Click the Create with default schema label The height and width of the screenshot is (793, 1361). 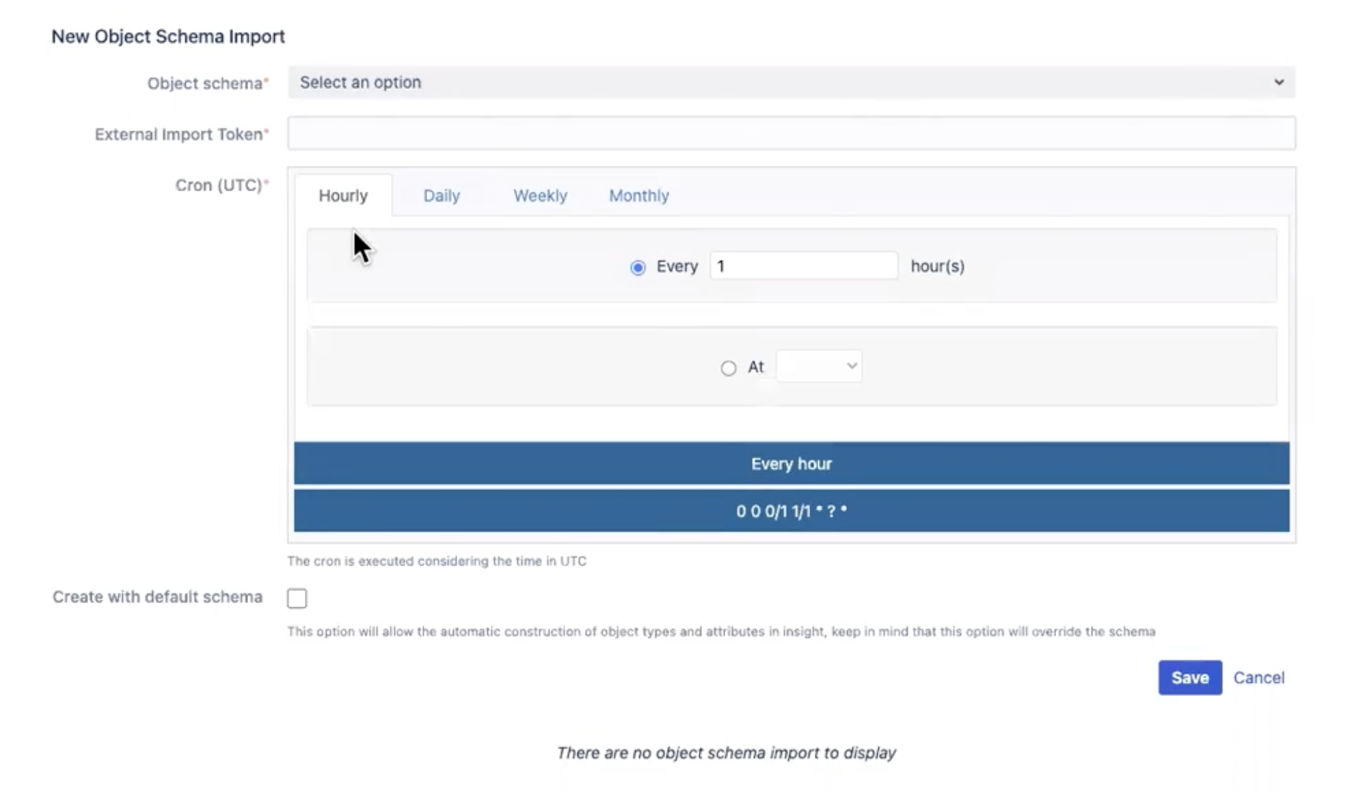tap(157, 596)
